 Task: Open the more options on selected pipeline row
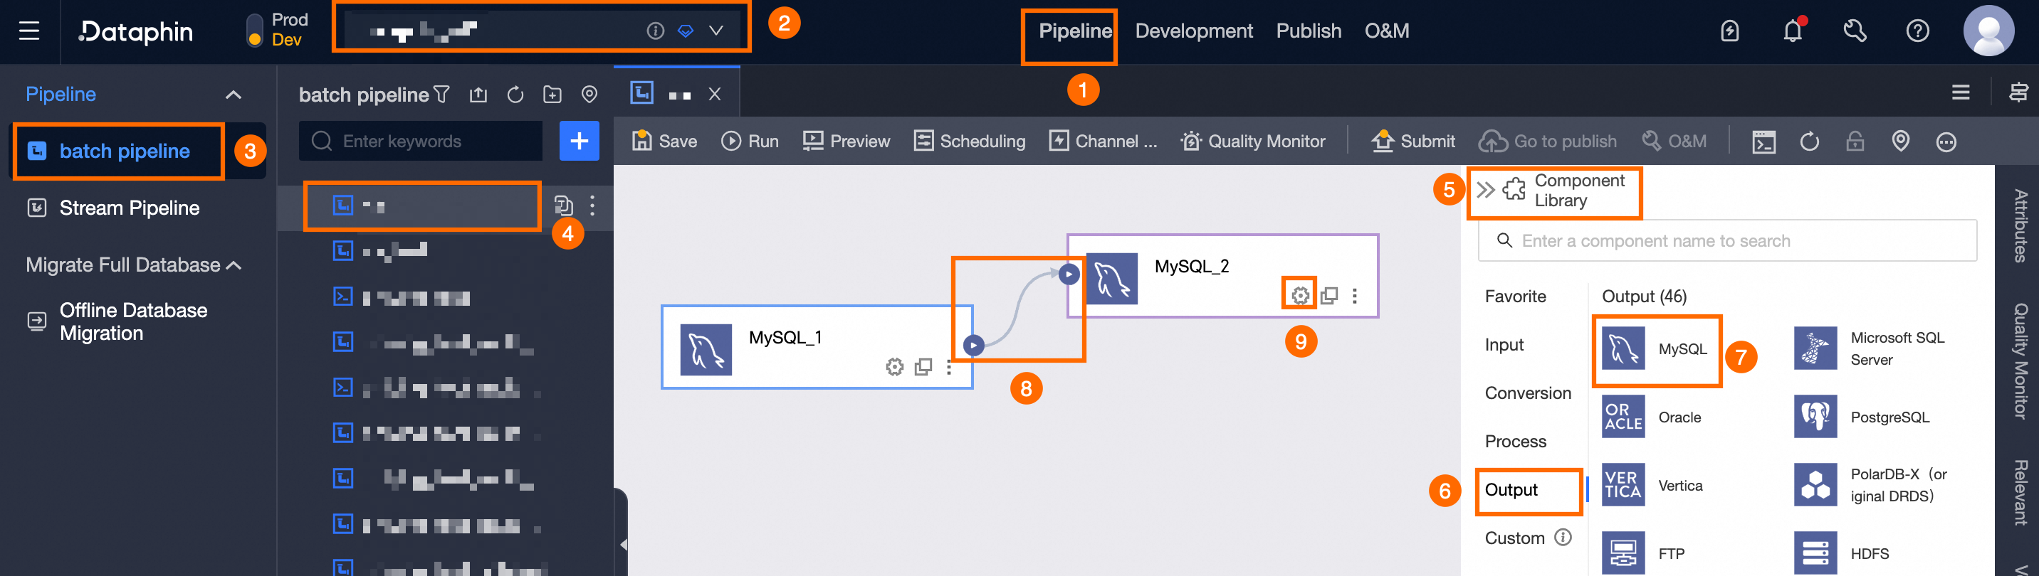click(x=592, y=206)
